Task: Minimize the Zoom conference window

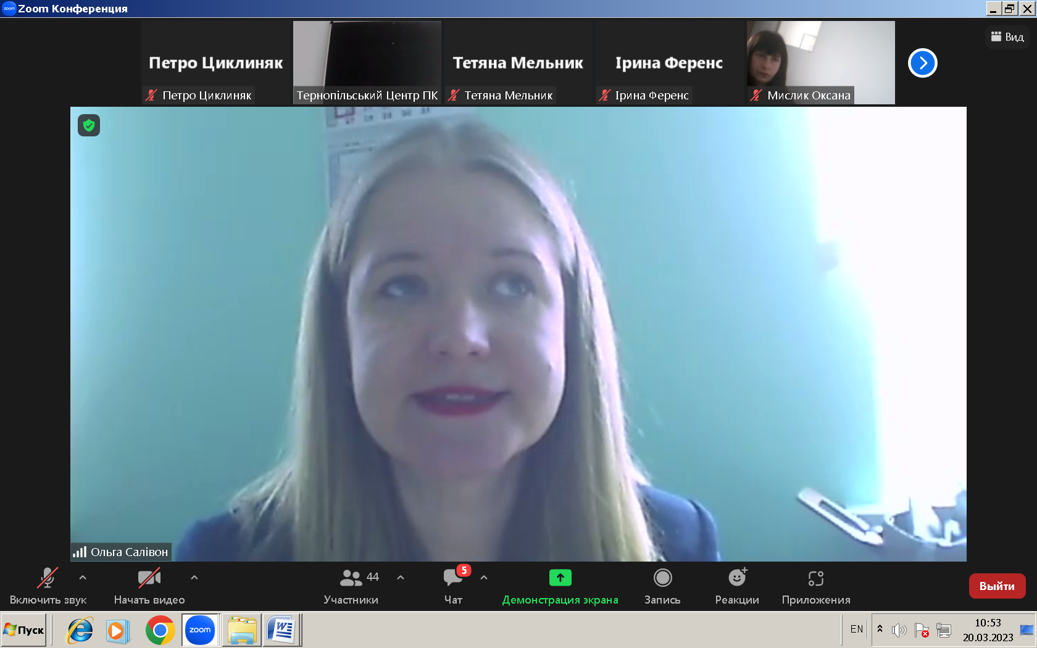Action: click(x=993, y=9)
